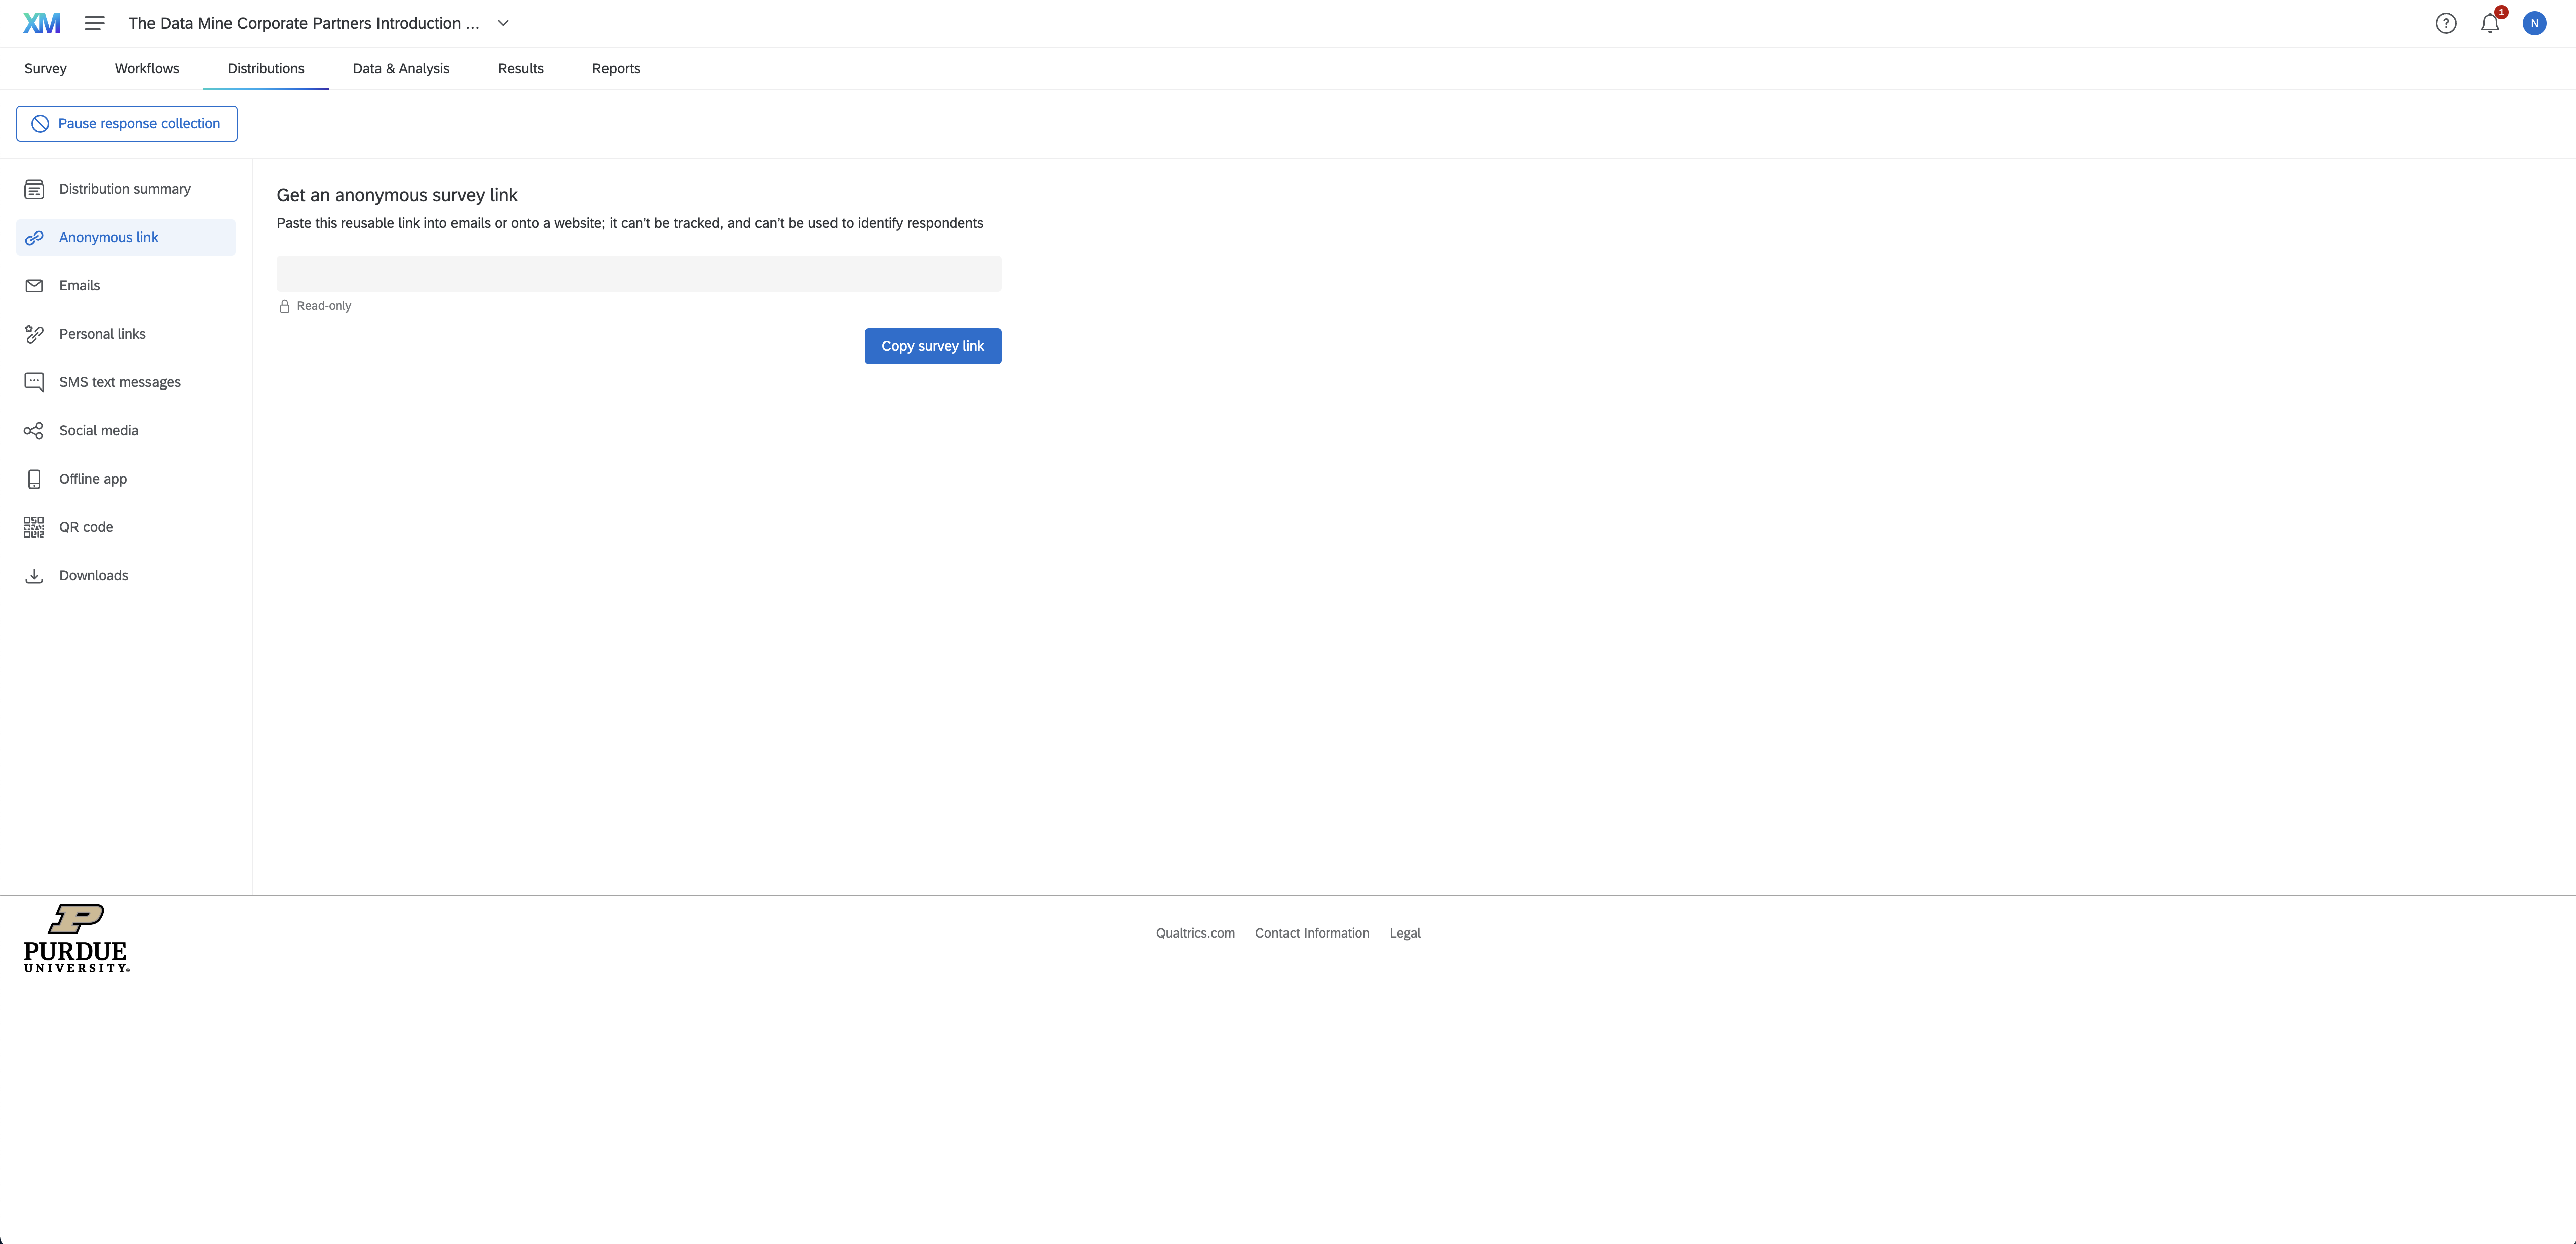Expand the Downloads section

click(x=93, y=575)
